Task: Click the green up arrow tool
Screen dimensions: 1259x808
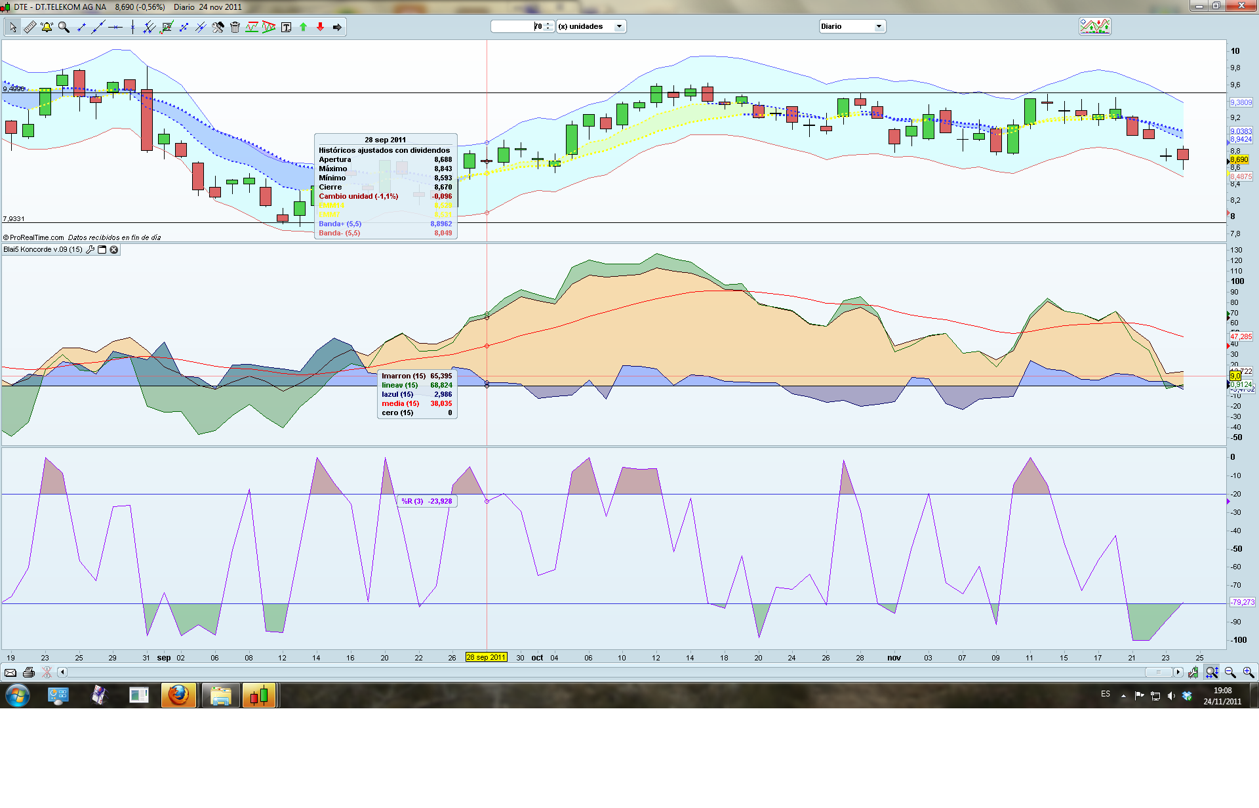Action: [303, 27]
